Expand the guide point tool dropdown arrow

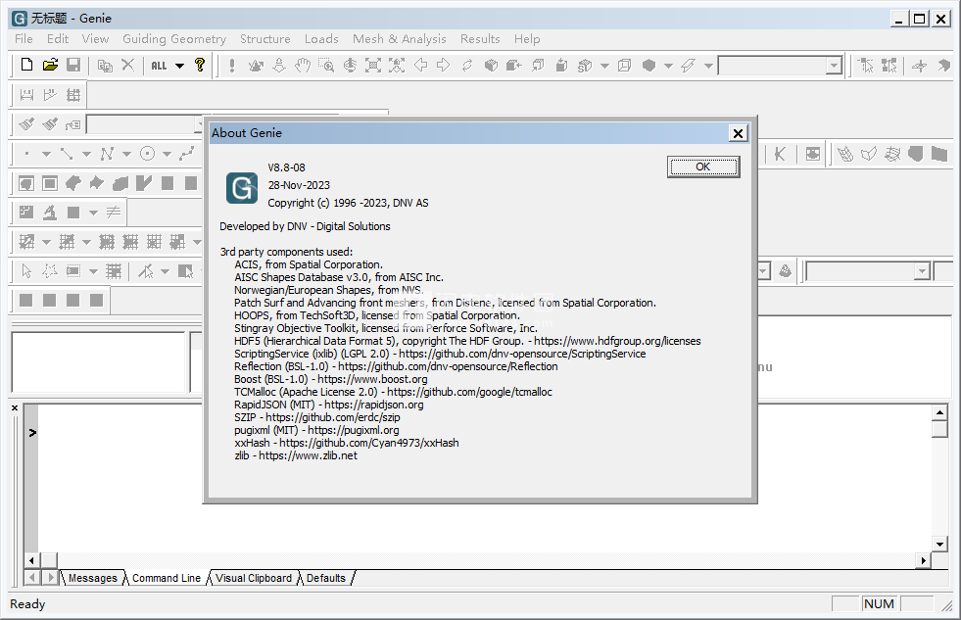pyautogui.click(x=47, y=155)
